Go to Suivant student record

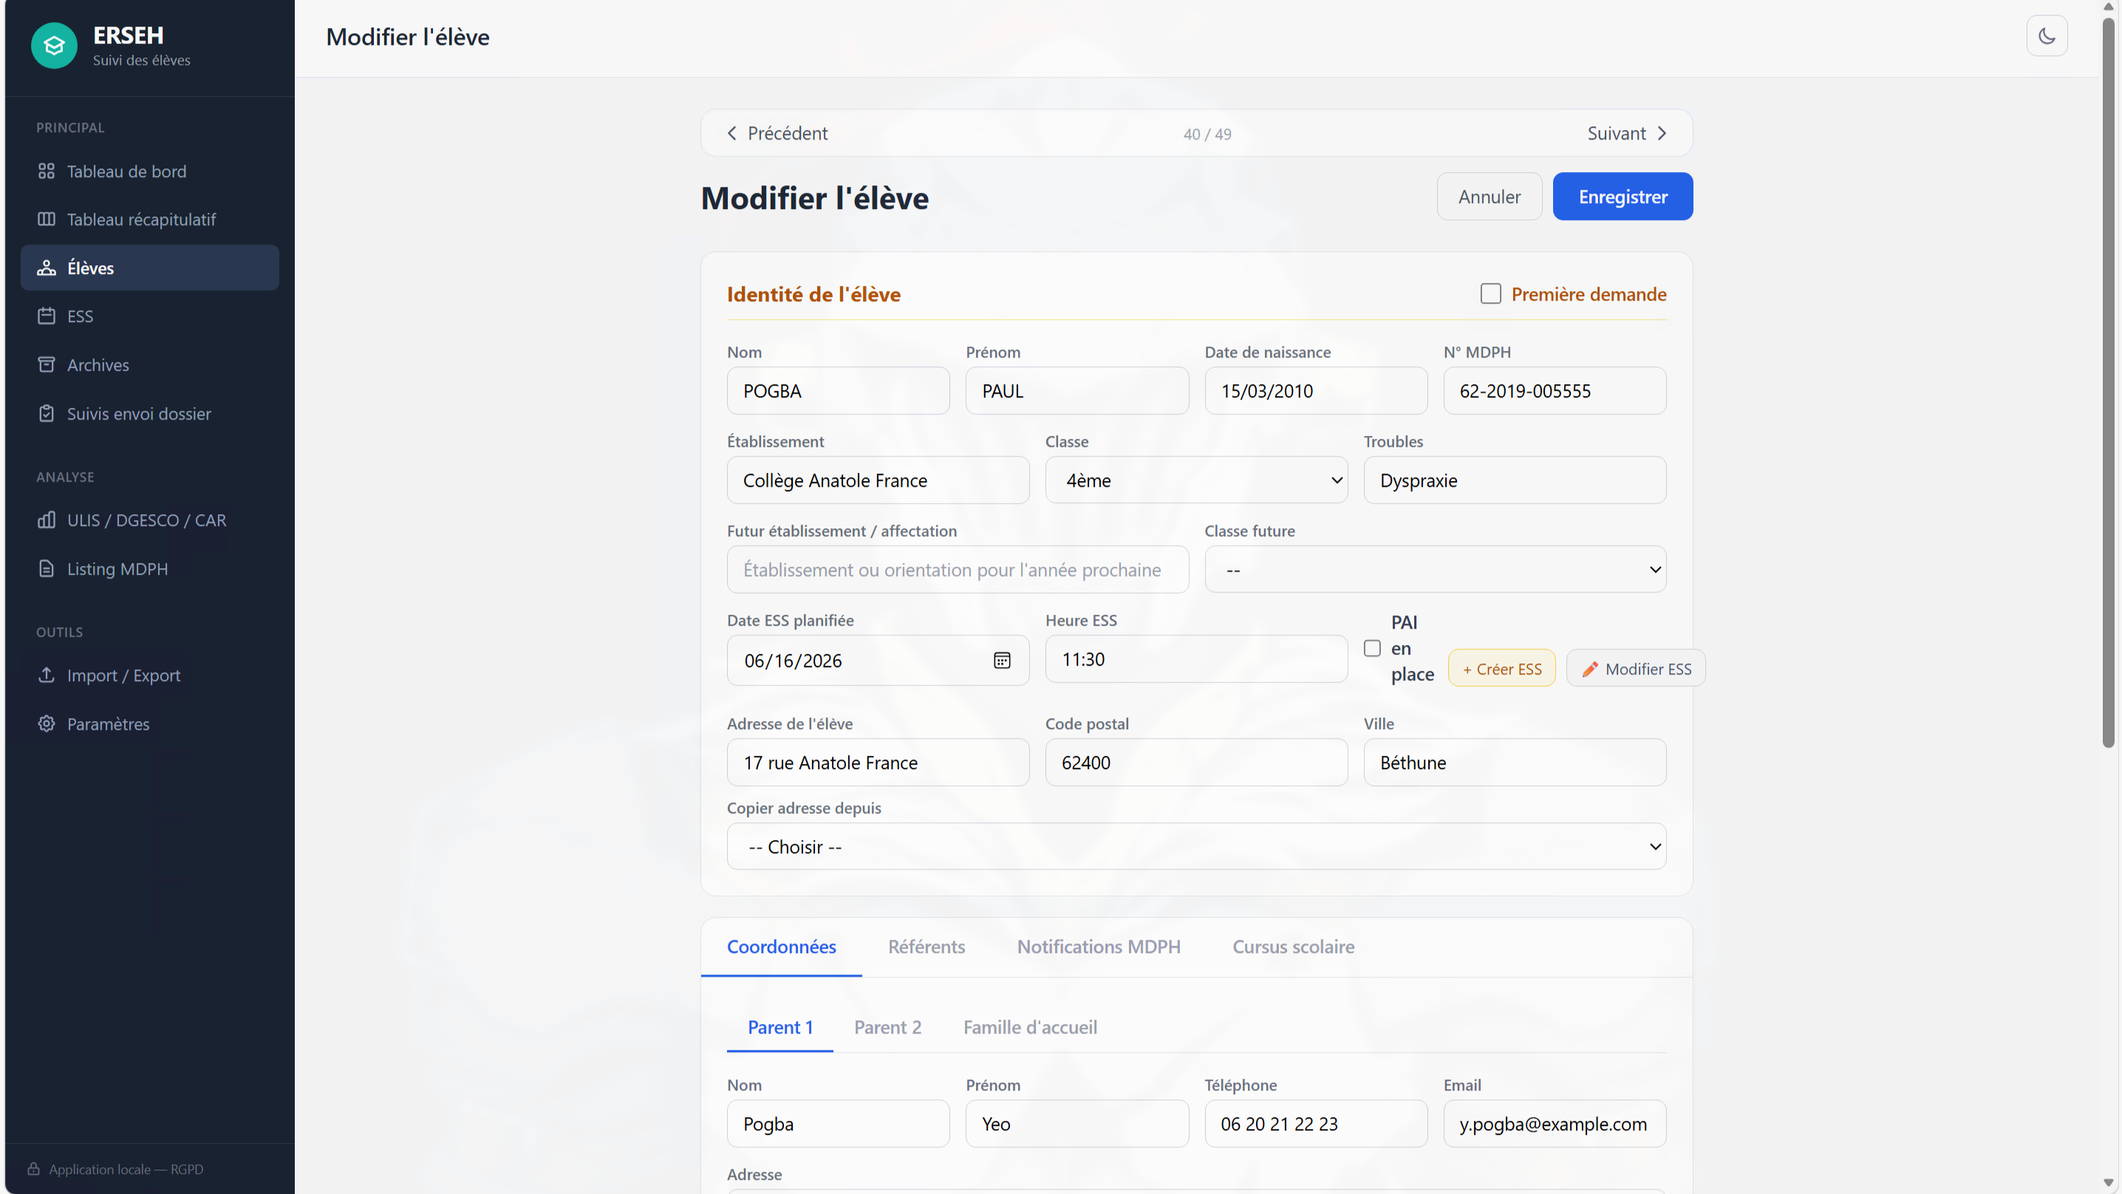[x=1627, y=134]
